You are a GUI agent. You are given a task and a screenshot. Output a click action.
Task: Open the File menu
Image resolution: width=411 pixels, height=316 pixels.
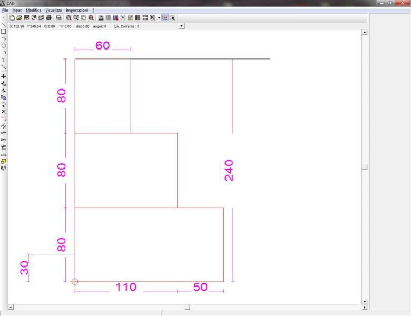pos(5,10)
